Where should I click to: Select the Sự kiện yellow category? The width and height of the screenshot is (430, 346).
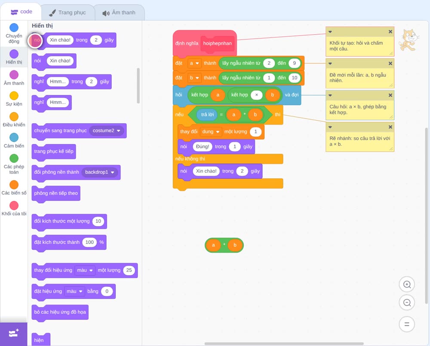(14, 96)
